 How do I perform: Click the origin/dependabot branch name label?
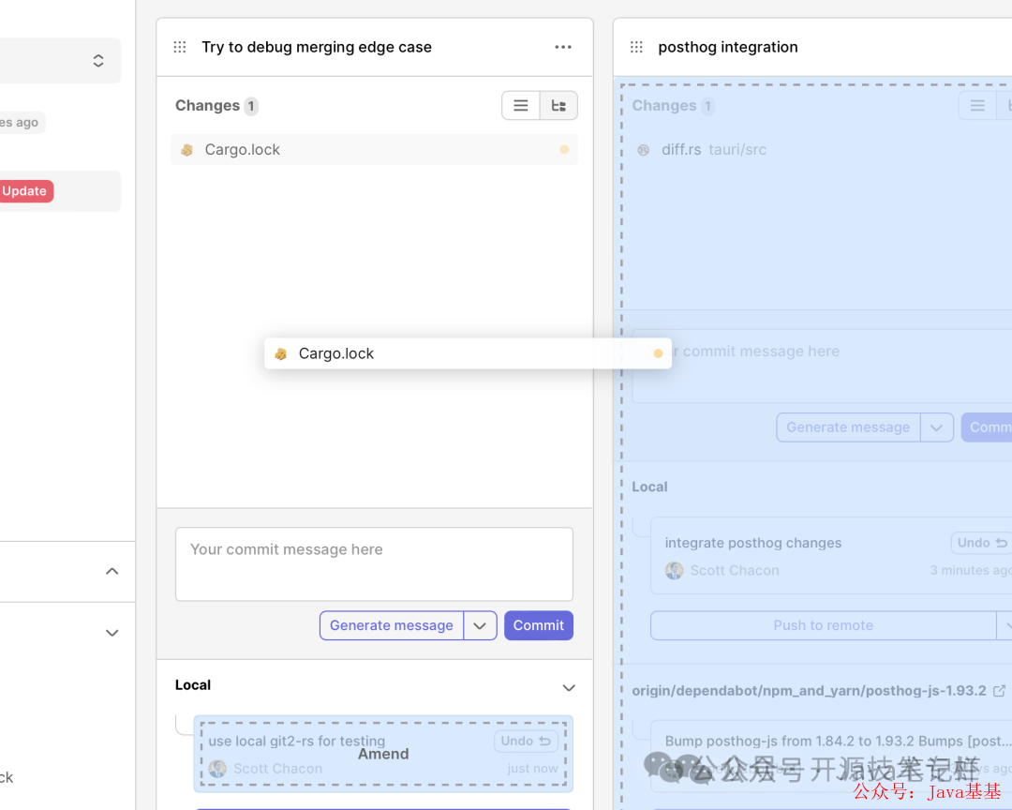(x=809, y=691)
